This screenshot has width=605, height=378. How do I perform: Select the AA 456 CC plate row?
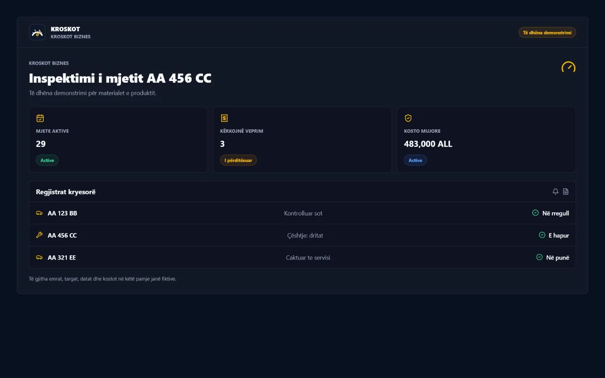(x=302, y=235)
